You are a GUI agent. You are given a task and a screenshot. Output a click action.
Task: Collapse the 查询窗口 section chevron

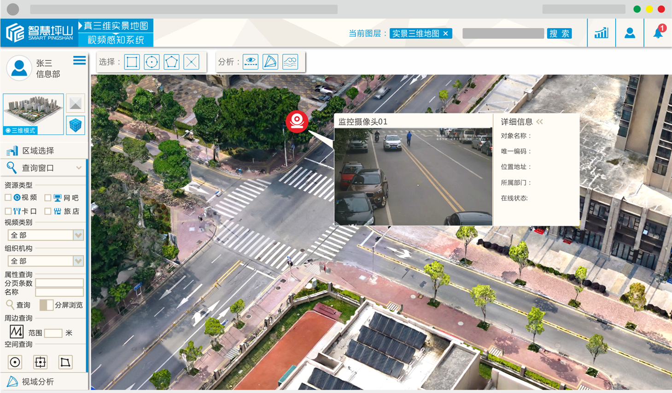coord(79,168)
